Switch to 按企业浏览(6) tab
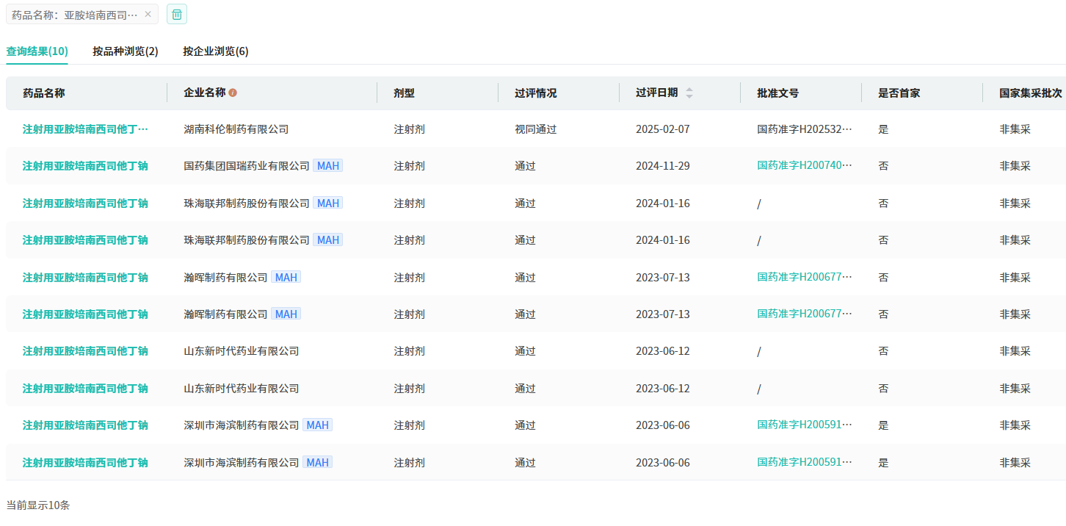Viewport: 1066px width, 526px height. pyautogui.click(x=215, y=51)
